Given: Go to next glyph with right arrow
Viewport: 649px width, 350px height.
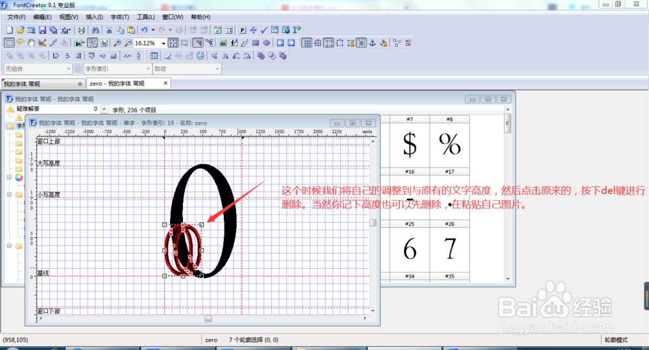Looking at the screenshot, I should (291, 43).
